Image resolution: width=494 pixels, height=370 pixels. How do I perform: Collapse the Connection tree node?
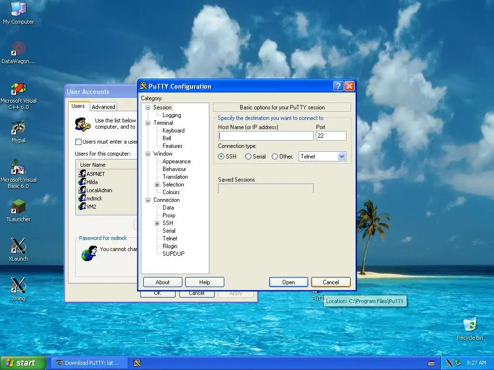pos(148,200)
